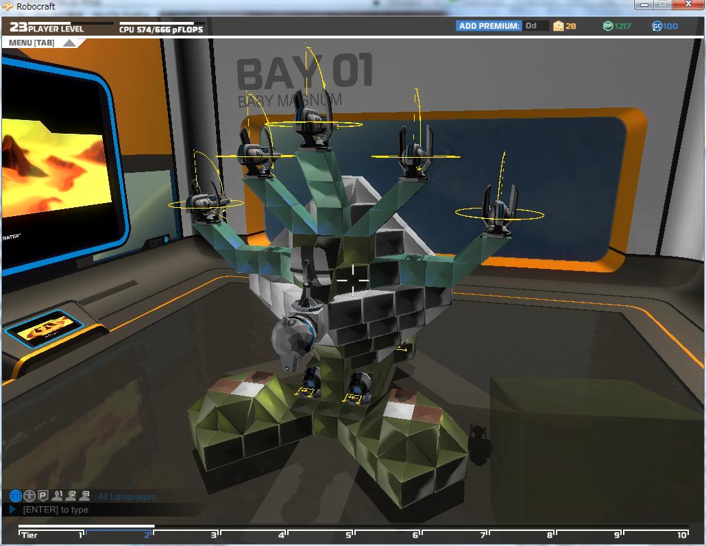This screenshot has width=706, height=546.
Task: Click the Tier 4 segment
Action: [x=254, y=534]
